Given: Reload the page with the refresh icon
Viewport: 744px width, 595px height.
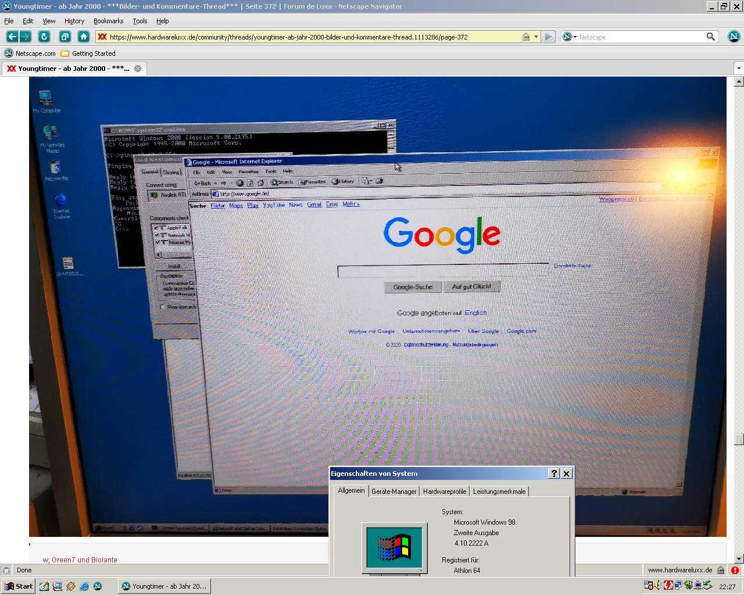Looking at the screenshot, I should 44,37.
